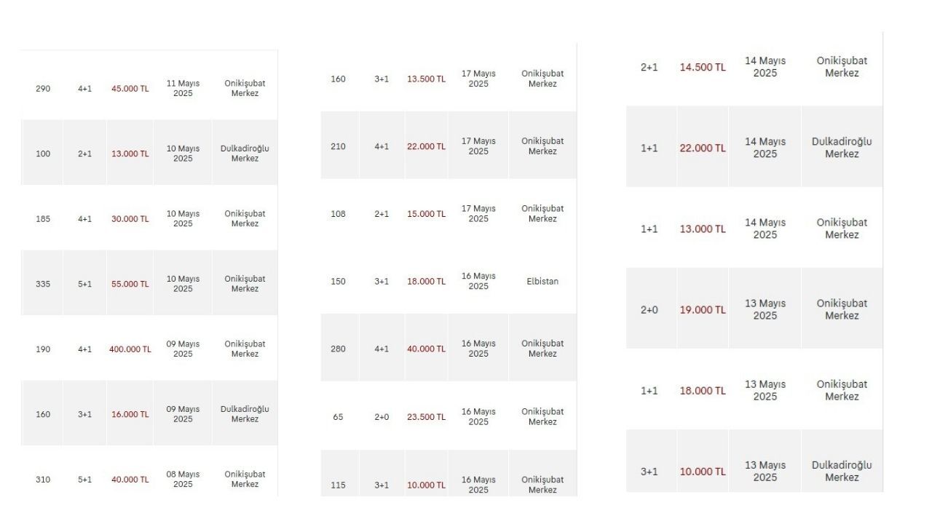The width and height of the screenshot is (932, 524).
Task: Click the 280 area value
Action: click(338, 349)
